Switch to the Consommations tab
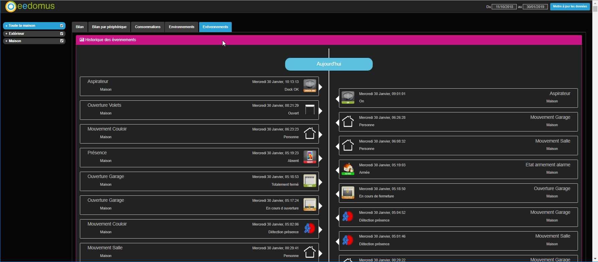This screenshot has height=262, width=598. click(147, 27)
